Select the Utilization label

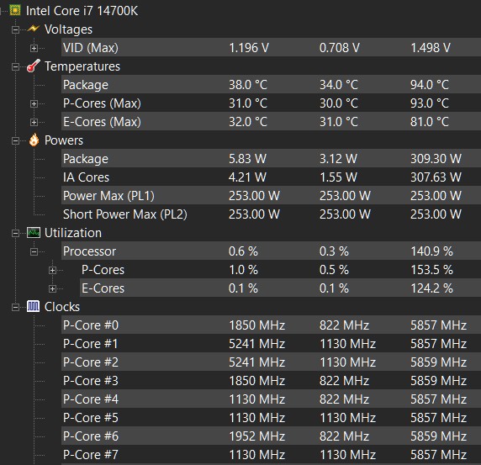pyautogui.click(x=73, y=233)
